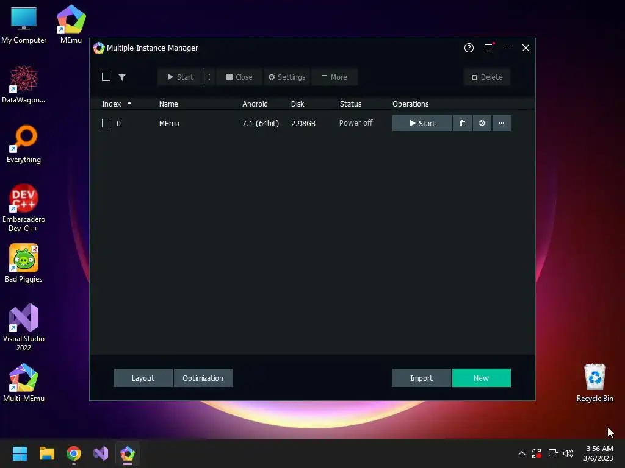Launch Everything search shortcut
625x468 pixels.
pyautogui.click(x=24, y=144)
